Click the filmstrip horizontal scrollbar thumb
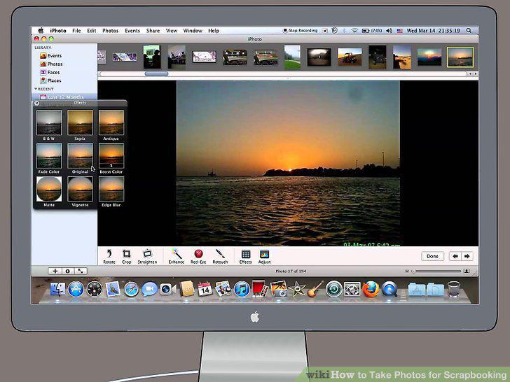Viewport: 510px width, 382px height. click(156, 73)
